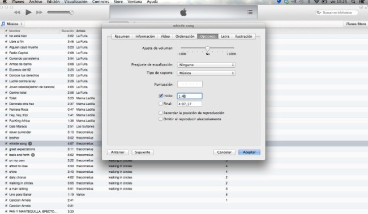368x214 pixels.
Task: Uncheck the song No está bien
Action: coord(6,36)
